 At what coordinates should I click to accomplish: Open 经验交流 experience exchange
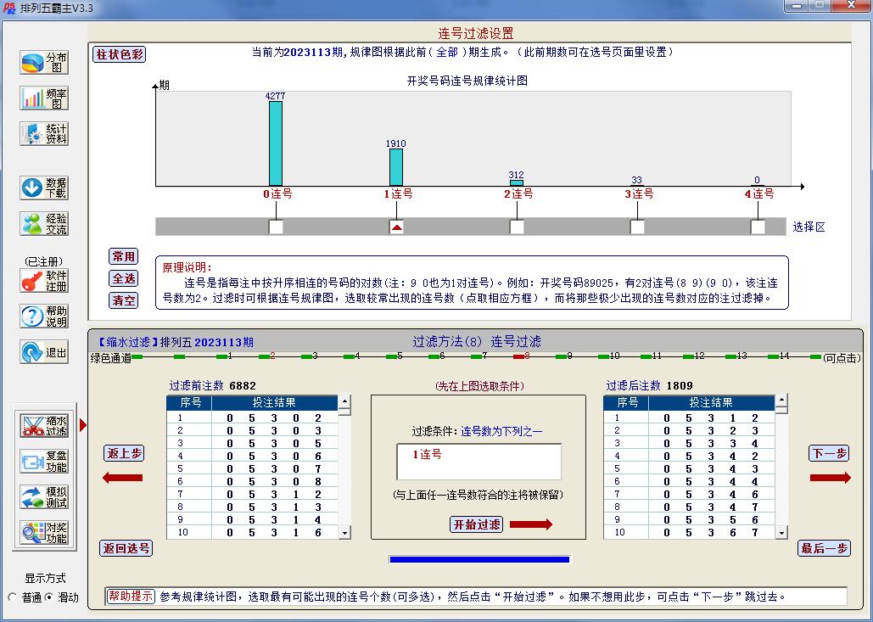(42, 223)
